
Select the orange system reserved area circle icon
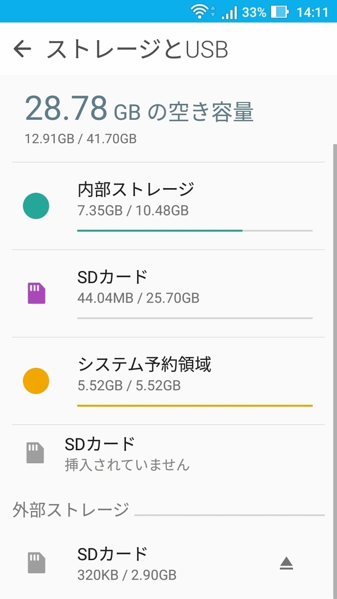pyautogui.click(x=35, y=381)
